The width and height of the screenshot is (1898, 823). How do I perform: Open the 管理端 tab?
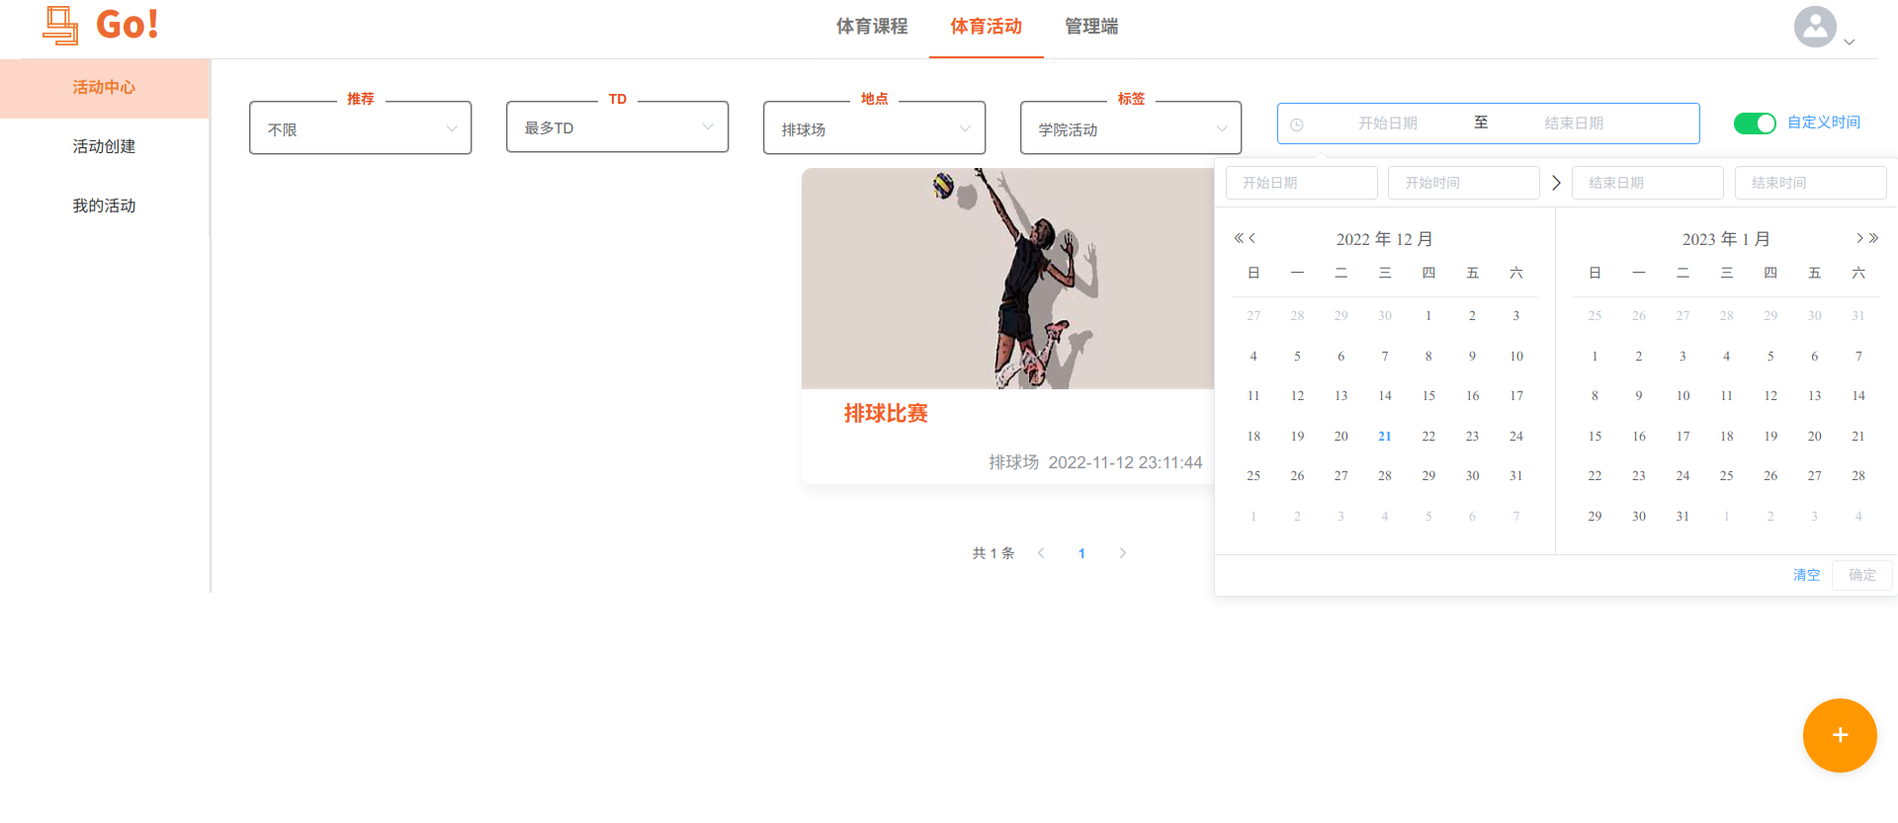tap(1091, 27)
